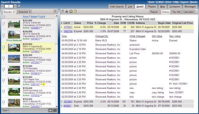This screenshot has width=199, height=114.
Task: Sort results by Status link
Action: point(34,16)
